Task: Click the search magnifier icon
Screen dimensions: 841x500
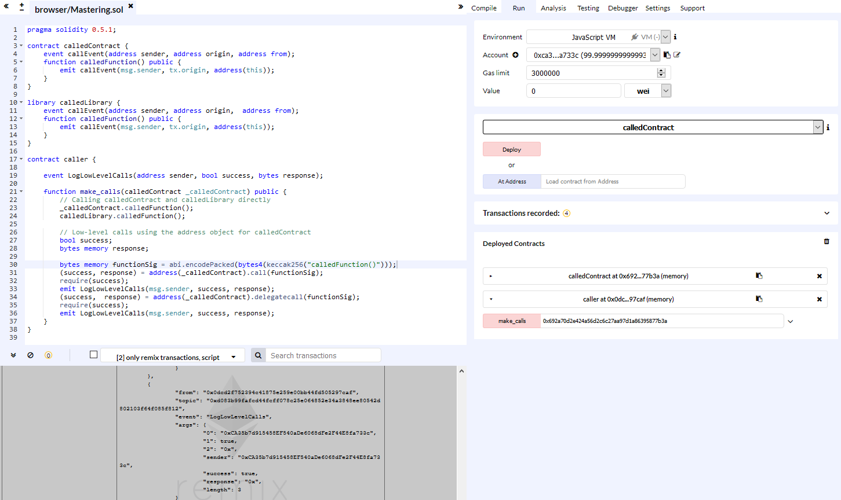Action: click(x=259, y=355)
